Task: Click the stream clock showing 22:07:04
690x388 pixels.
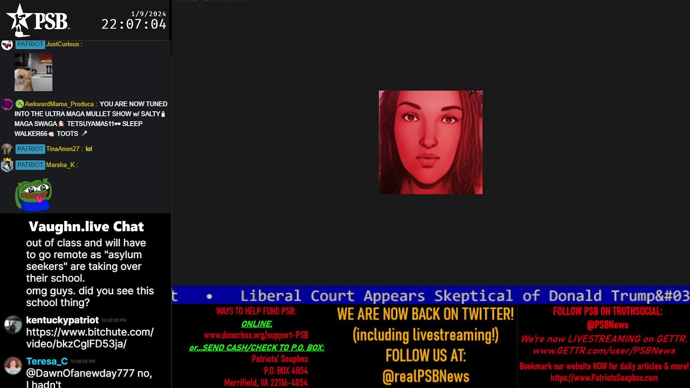Action: 134,24
